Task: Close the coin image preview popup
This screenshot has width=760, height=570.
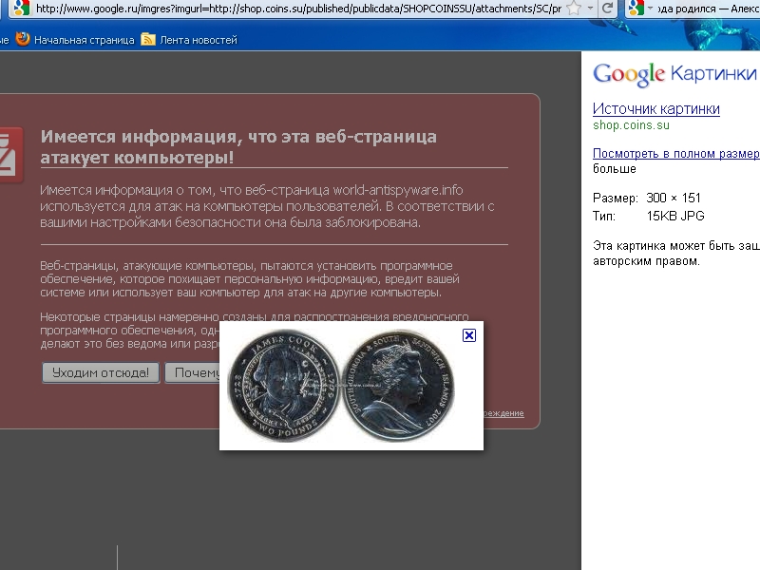Action: (469, 335)
